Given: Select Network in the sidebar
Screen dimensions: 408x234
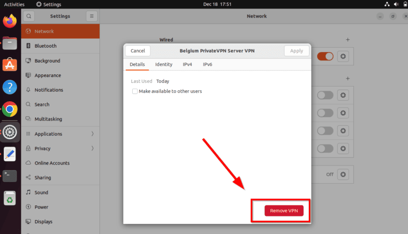Looking at the screenshot, I should point(61,31).
